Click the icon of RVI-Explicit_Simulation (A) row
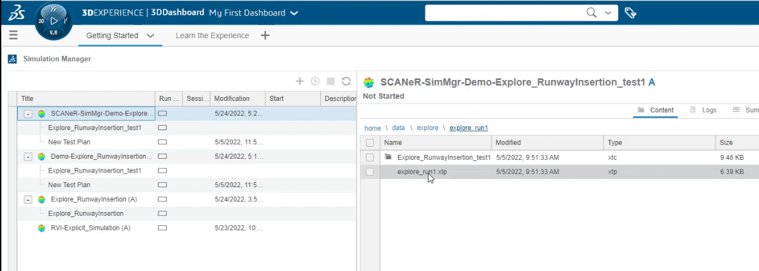Screen dimensions: 759x271 point(41,228)
